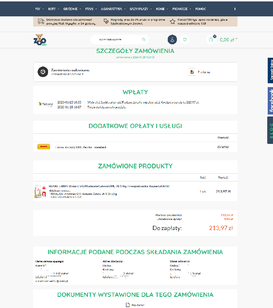Open the PSY menu in navigation bar
Viewport: 273px width, 308px height.
tap(38, 9)
